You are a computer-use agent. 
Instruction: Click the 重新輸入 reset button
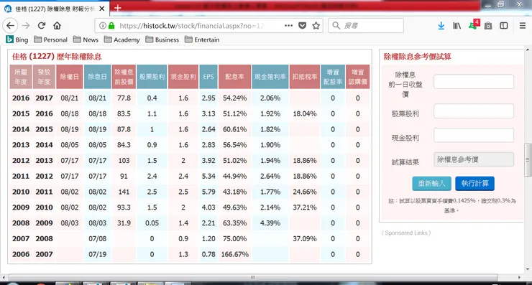[431, 183]
